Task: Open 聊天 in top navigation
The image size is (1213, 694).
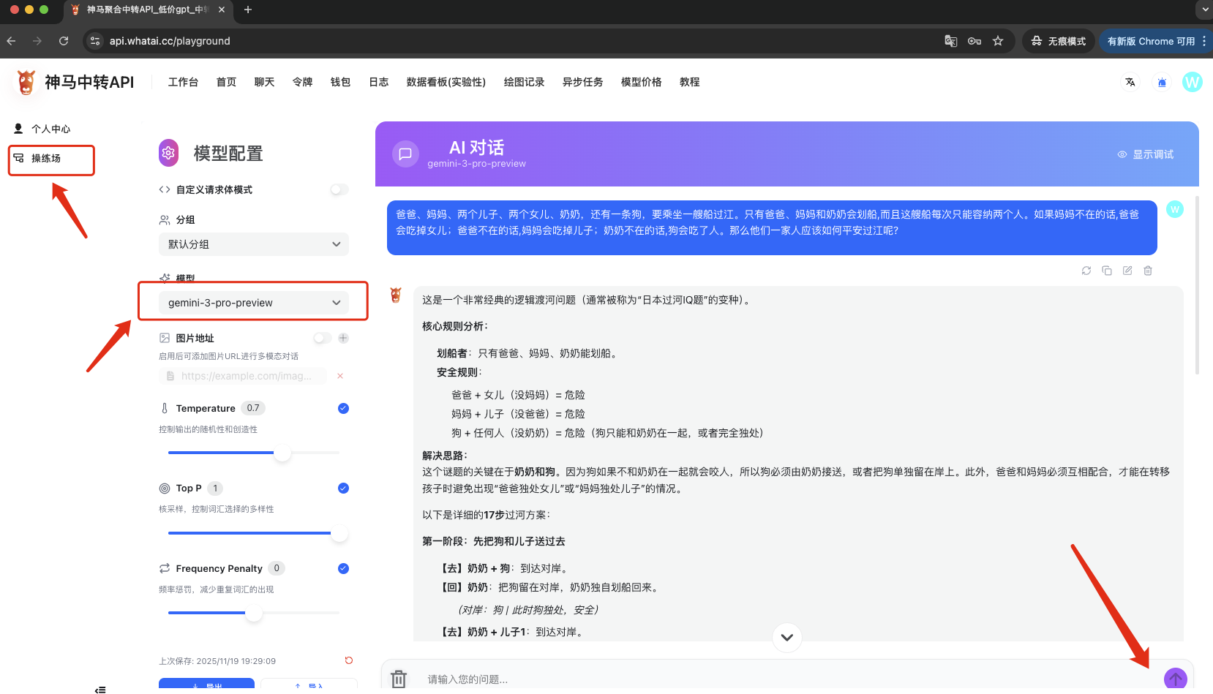Action: click(264, 82)
